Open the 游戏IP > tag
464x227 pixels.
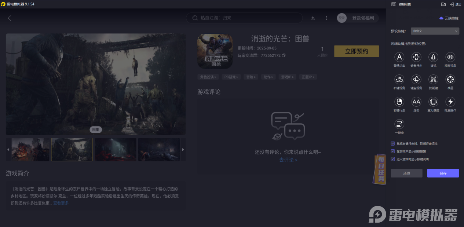[288, 77]
